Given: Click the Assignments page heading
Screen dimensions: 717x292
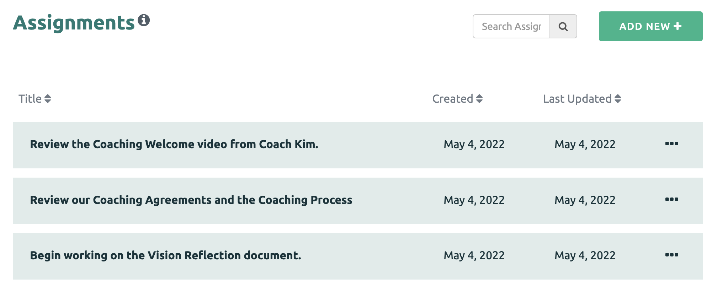Looking at the screenshot, I should pyautogui.click(x=74, y=23).
